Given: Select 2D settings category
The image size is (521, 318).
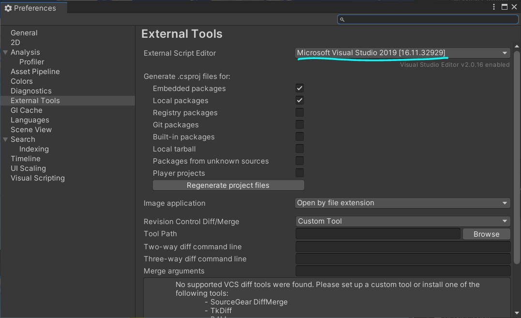Looking at the screenshot, I should 15,43.
